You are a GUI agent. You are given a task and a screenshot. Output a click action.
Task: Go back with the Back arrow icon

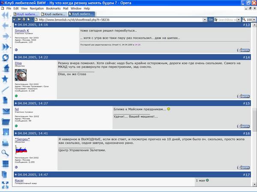coord(6,26)
